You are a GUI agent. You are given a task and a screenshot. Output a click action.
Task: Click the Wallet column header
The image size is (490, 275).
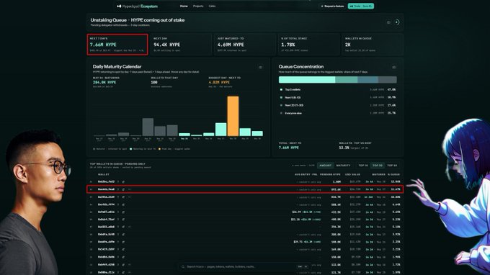pos(104,174)
